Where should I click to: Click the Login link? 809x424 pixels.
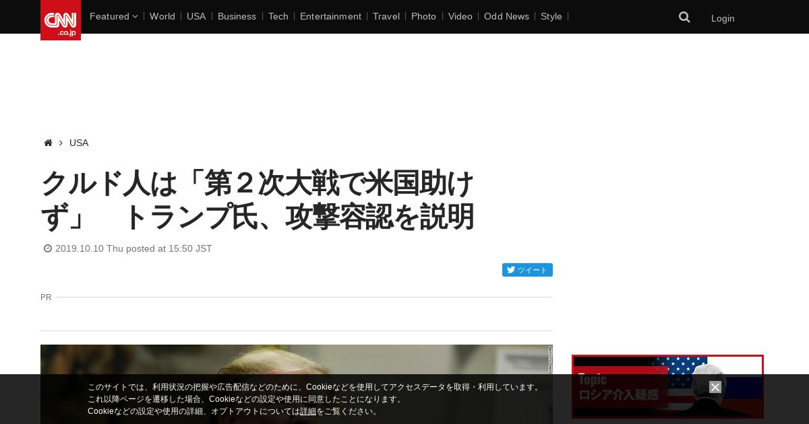[723, 18]
